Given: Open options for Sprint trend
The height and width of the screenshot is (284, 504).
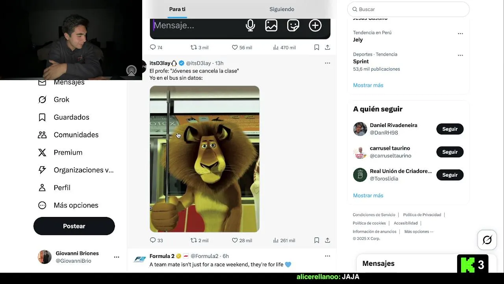Looking at the screenshot, I should click(x=460, y=55).
